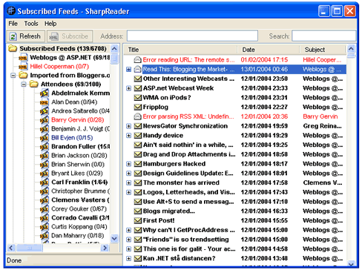362x270 pixels.
Task: Select Christopher Brumme feed
Action: (80, 191)
